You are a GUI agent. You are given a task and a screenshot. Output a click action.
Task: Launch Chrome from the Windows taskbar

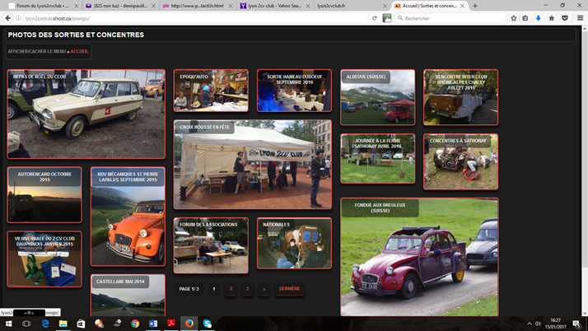[135, 324]
